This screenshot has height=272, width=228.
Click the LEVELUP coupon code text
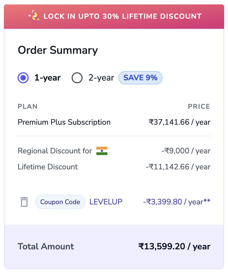point(106,202)
